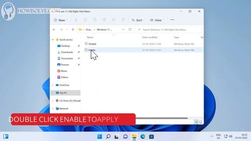Open the View dropdown menu
The height and width of the screenshot is (141, 251).
[157, 20]
